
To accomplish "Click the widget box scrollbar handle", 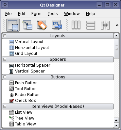I will tap(116, 48).
